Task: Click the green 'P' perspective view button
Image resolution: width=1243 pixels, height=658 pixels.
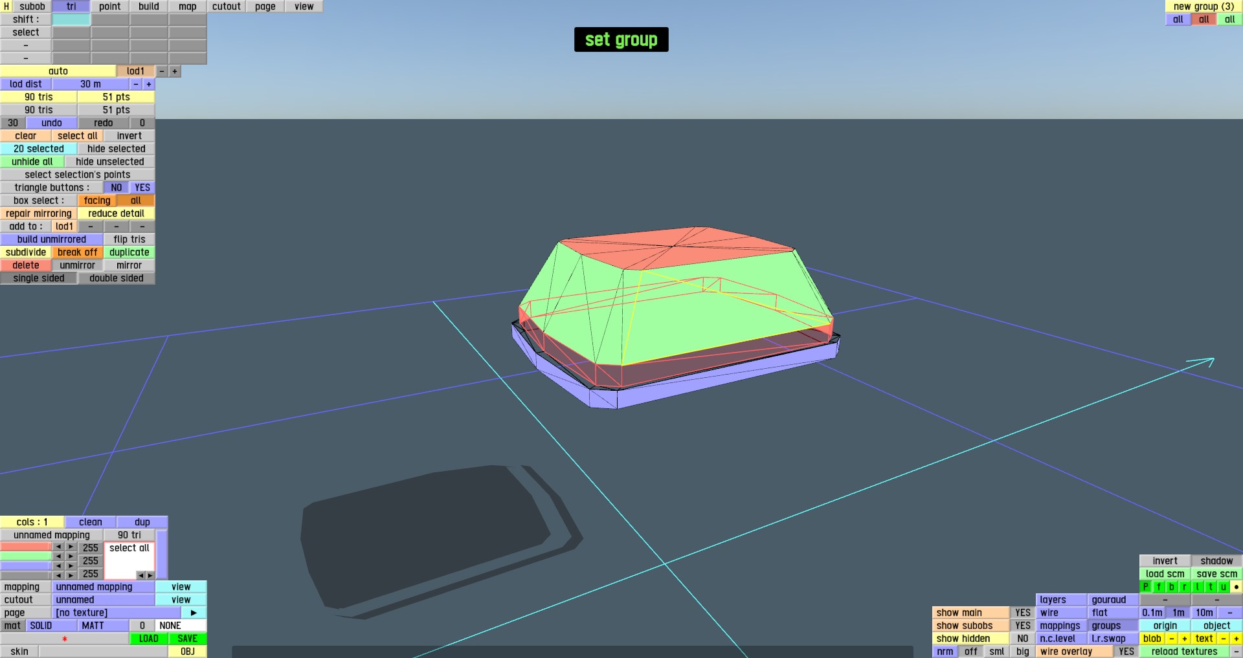Action: tap(1146, 587)
